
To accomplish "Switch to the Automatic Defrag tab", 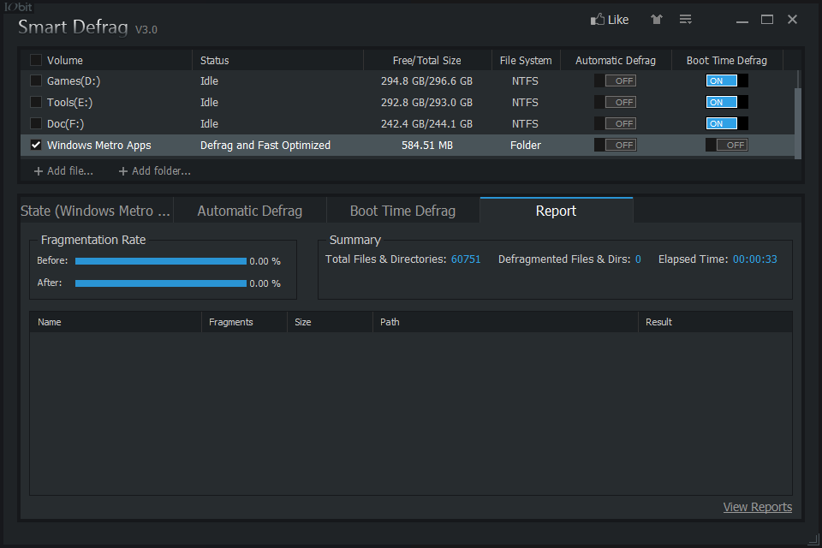I will point(249,211).
